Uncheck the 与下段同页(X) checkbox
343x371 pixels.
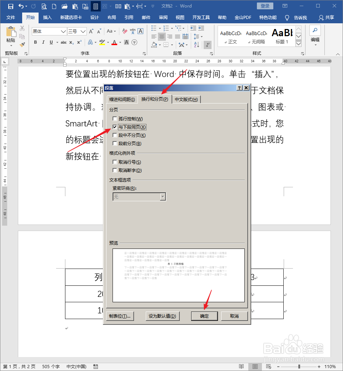pos(115,127)
